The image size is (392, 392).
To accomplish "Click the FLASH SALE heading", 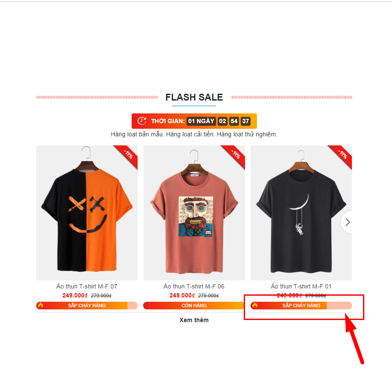I will click(194, 97).
